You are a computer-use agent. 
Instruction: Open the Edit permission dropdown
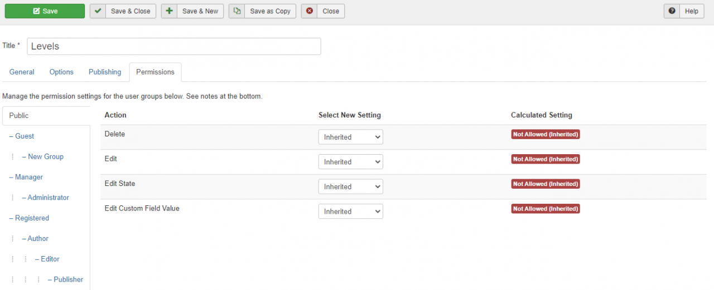tap(350, 162)
